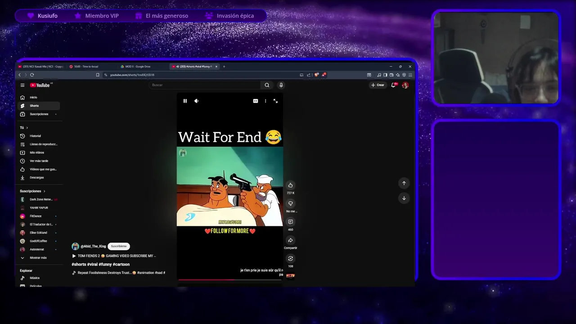The image size is (576, 324).
Task: Click the webcam feed in the stream overlay
Action: coord(496,58)
